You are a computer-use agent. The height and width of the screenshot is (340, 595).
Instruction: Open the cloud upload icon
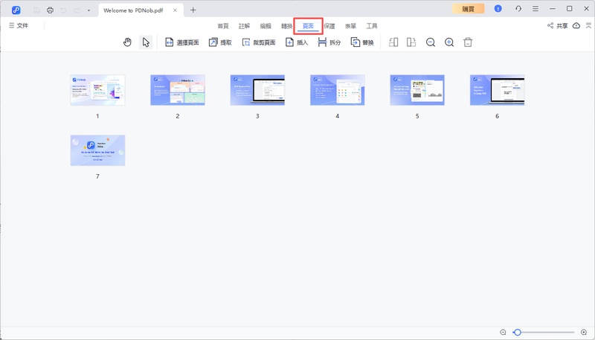[576, 25]
